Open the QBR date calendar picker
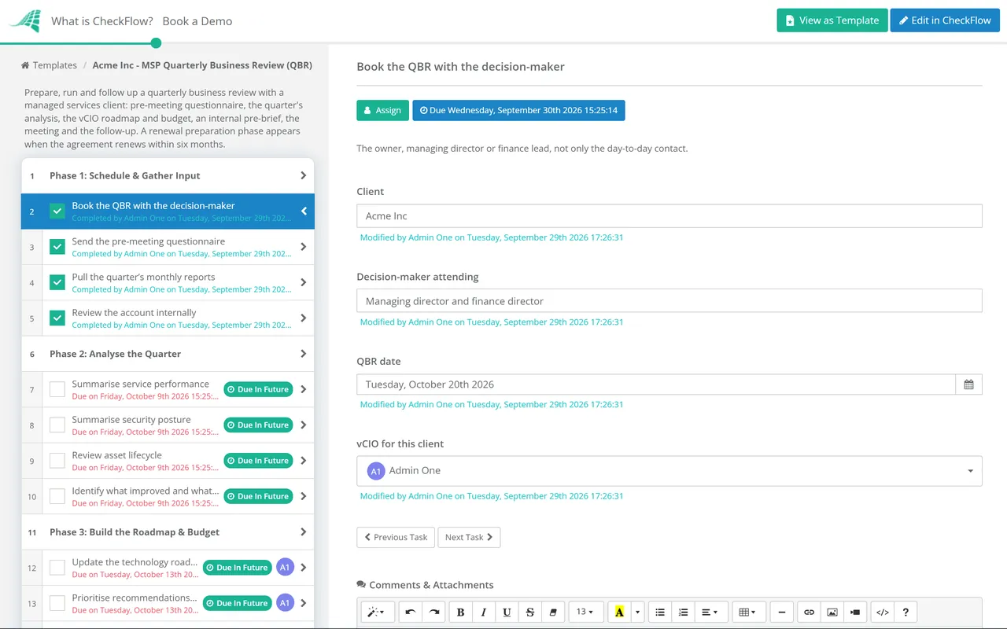This screenshot has width=1007, height=629. pyautogui.click(x=968, y=384)
